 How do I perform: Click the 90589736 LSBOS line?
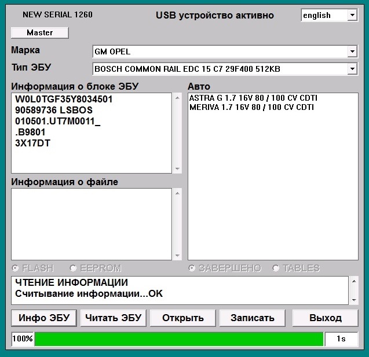(x=54, y=110)
